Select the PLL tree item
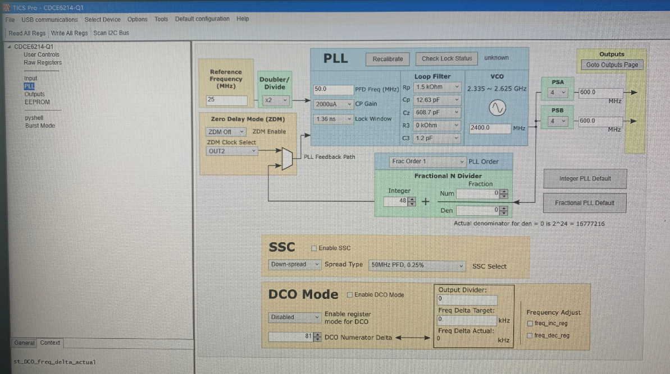 point(29,86)
